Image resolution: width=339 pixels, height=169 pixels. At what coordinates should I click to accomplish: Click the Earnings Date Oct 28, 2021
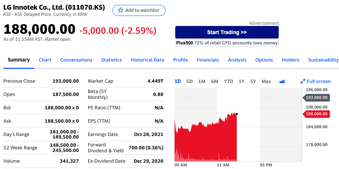point(148,134)
